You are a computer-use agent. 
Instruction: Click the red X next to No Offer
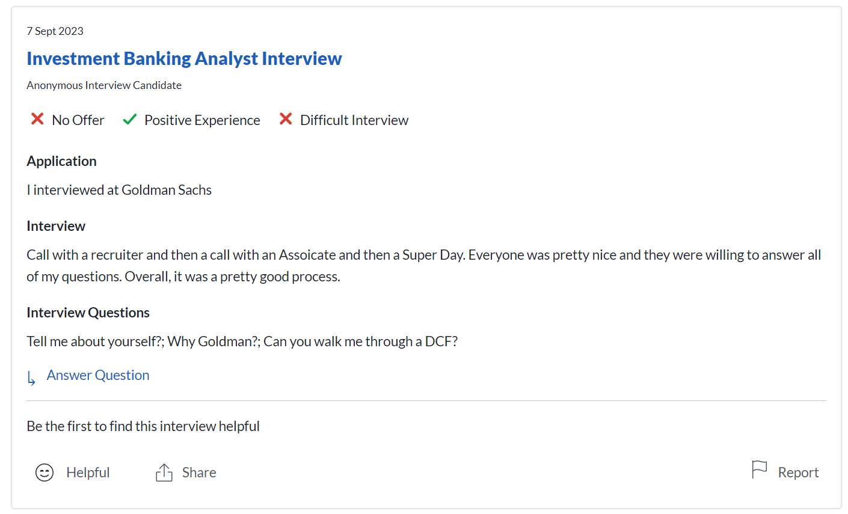pos(37,119)
